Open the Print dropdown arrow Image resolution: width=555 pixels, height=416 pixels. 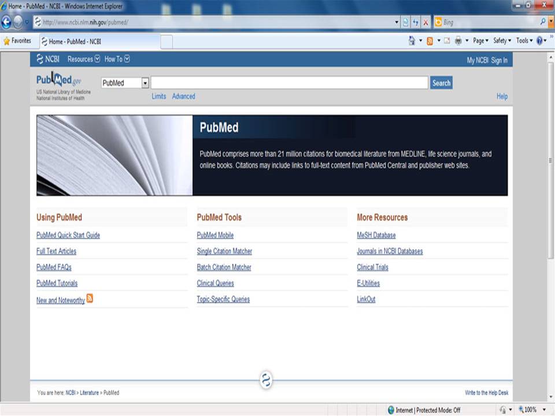click(467, 40)
